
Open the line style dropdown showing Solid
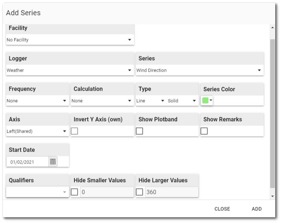pos(182,101)
